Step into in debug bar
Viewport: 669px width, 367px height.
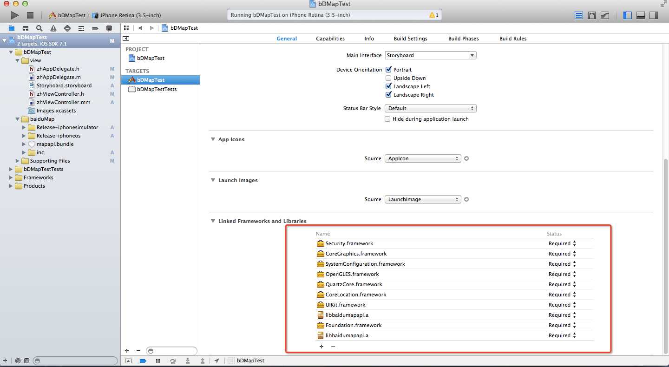pyautogui.click(x=188, y=360)
